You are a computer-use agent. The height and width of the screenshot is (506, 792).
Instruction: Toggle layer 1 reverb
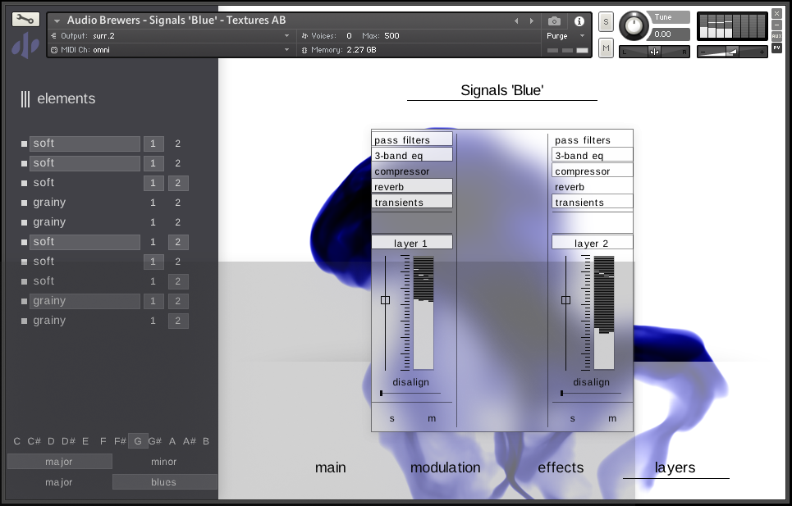[x=412, y=187]
